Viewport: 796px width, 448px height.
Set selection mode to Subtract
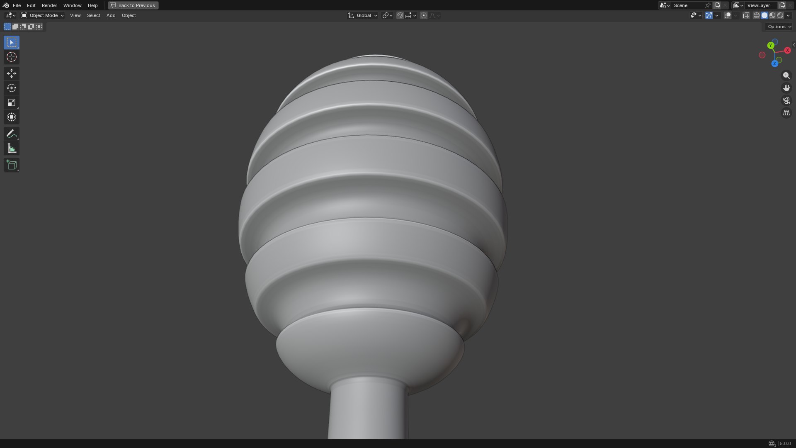[23, 27]
